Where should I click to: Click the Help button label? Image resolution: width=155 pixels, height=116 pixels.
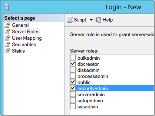tap(107, 20)
